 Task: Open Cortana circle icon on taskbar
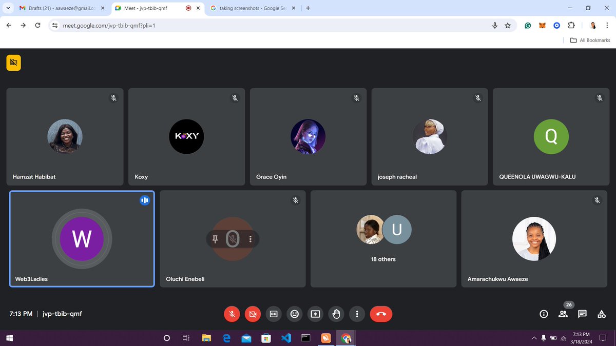[x=166, y=338]
